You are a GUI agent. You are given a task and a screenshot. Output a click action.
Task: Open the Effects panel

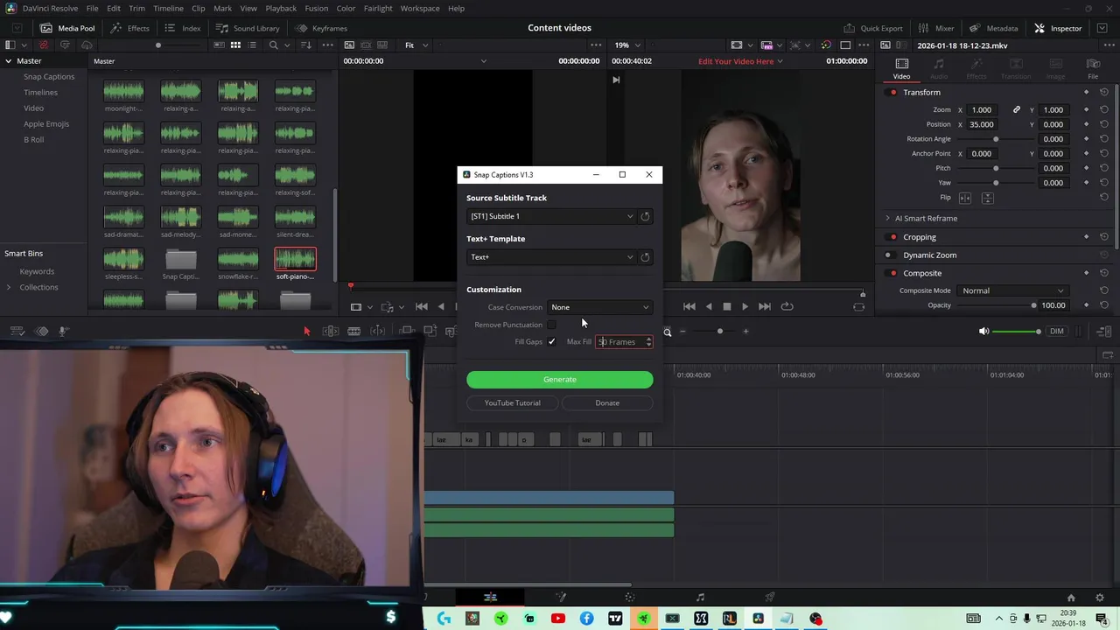129,28
